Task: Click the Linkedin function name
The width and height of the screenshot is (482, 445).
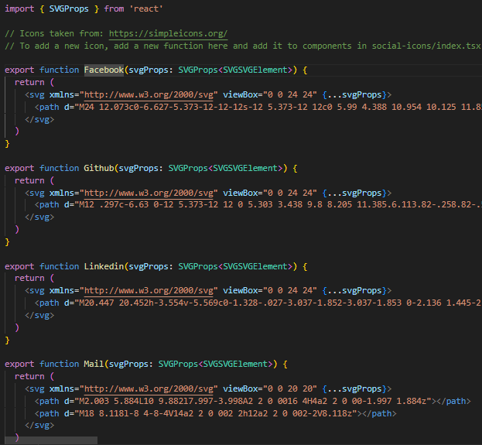Action: coord(104,266)
